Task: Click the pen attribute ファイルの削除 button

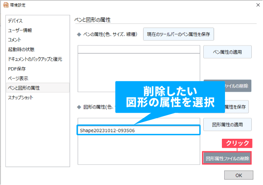Action: tap(237, 86)
